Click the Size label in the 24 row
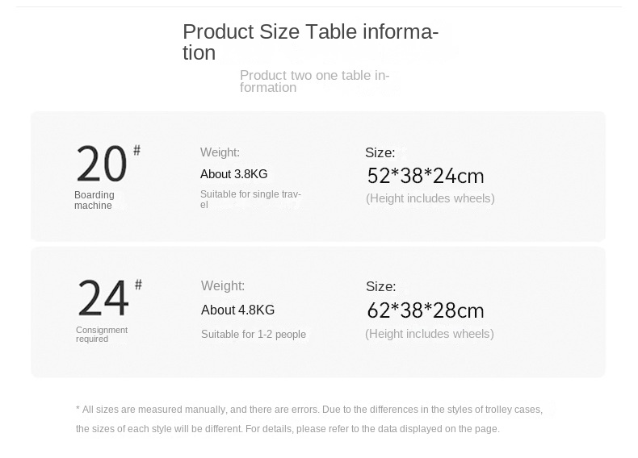The height and width of the screenshot is (458, 638). [x=380, y=286]
